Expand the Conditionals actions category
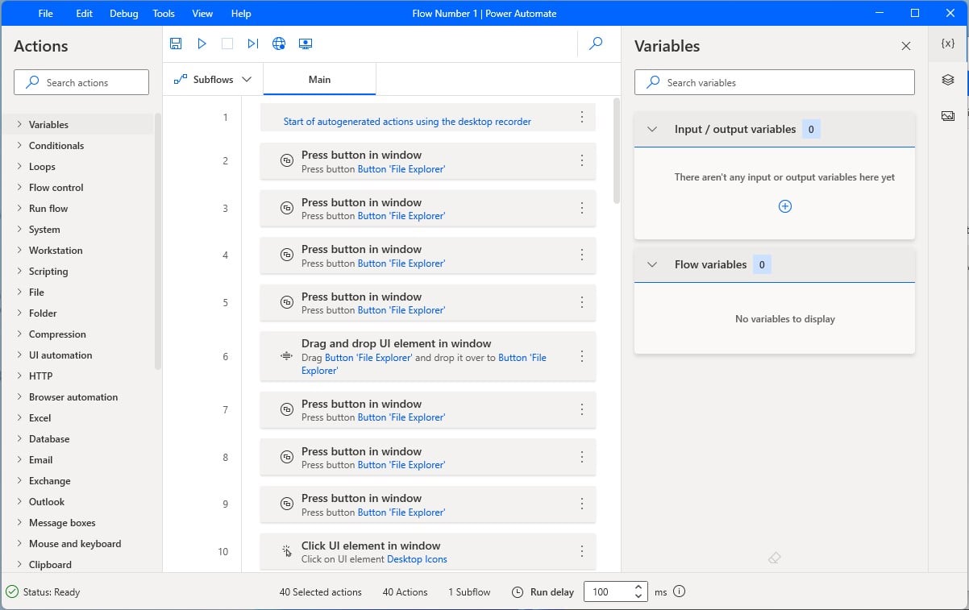Viewport: 969px width, 610px height. point(19,145)
